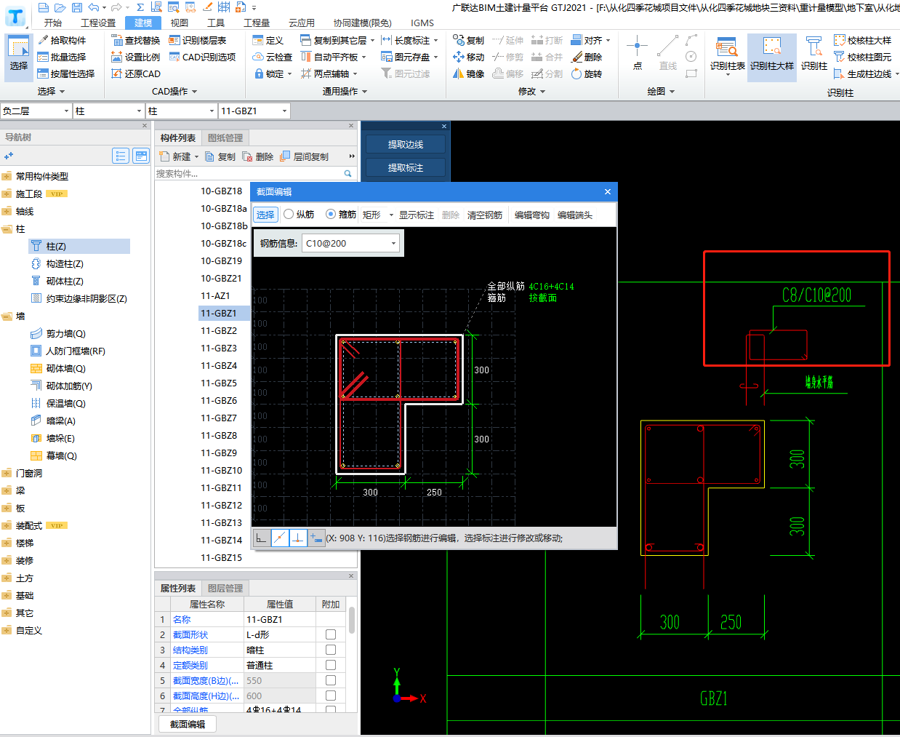Expand the 门窗洞 tree node
Screen dimensions: 900x737
(x=7, y=473)
